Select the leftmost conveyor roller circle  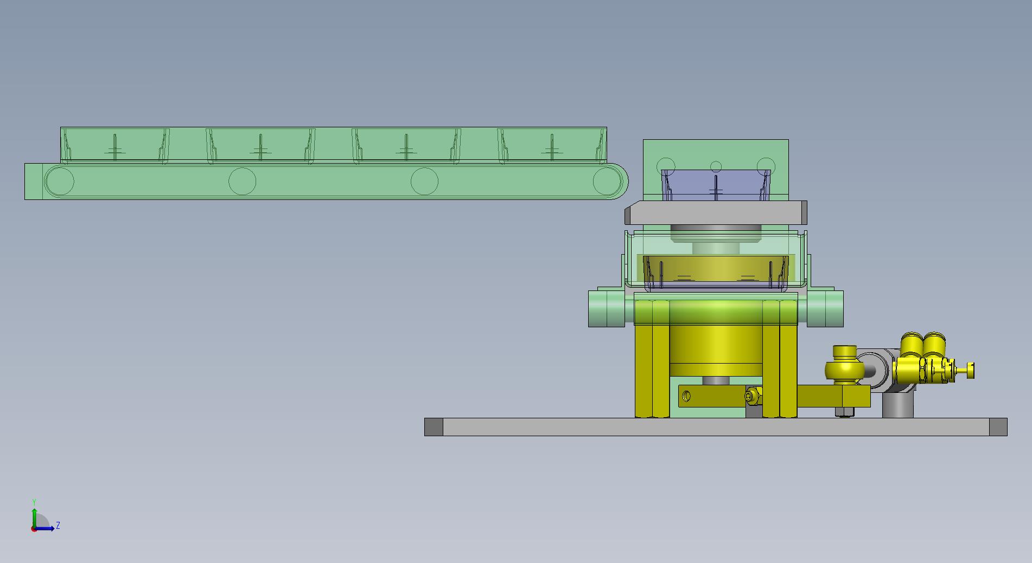[x=60, y=181]
